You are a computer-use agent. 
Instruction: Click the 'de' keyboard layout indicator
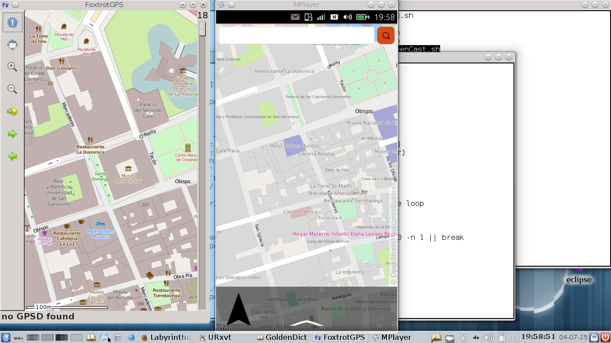click(x=476, y=338)
